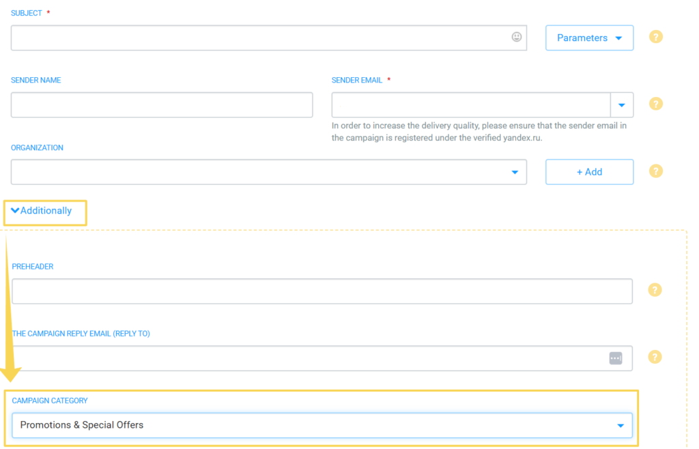Click the help icon next to the Add button
The image size is (699, 449).
point(655,171)
